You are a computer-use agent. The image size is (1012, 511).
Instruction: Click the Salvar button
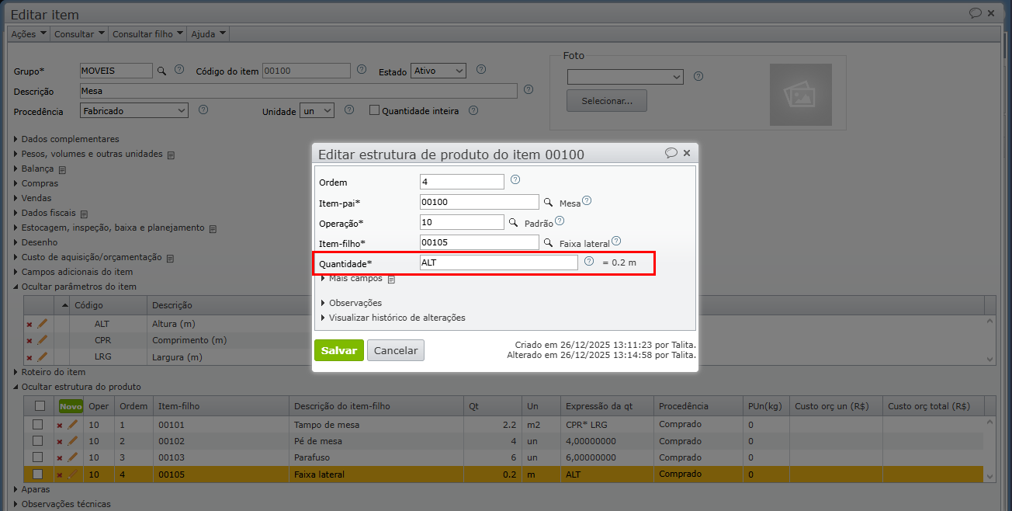pyautogui.click(x=339, y=350)
